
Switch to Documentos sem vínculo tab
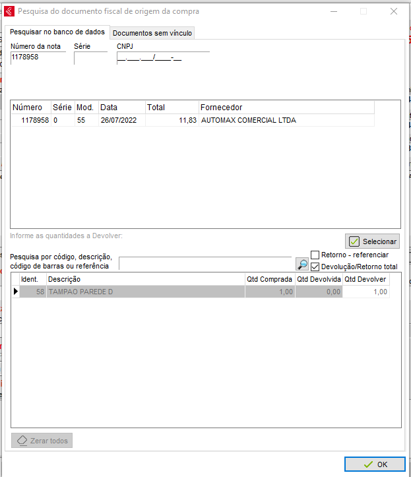(x=152, y=33)
